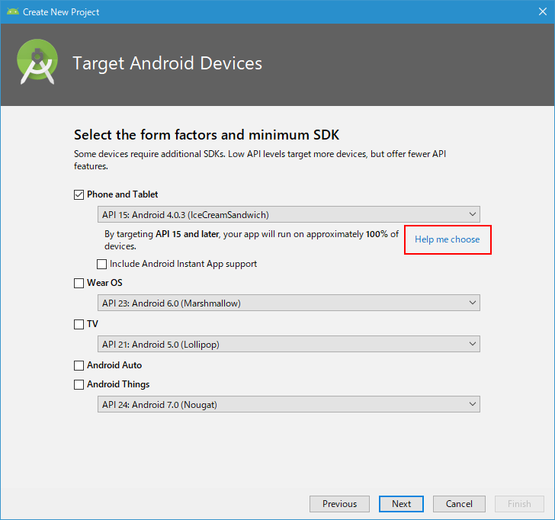
Task: Click the Android Studio logo icon
Action: [x=37, y=62]
